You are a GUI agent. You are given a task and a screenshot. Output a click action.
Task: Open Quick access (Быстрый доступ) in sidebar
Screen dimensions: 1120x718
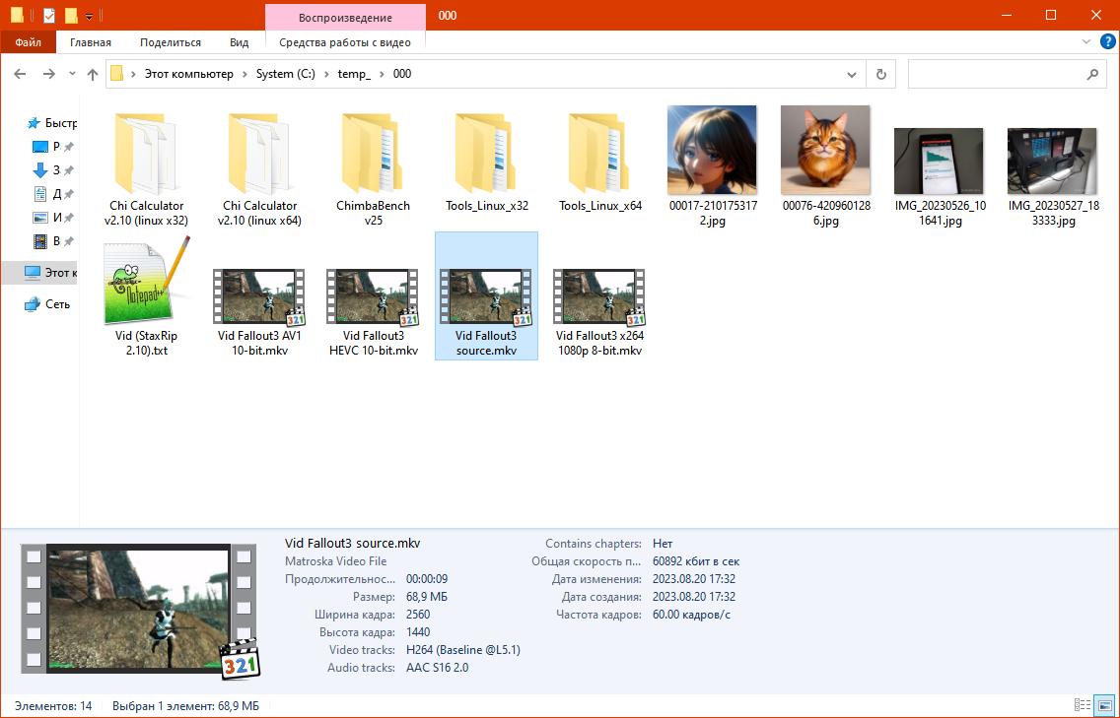(51, 123)
